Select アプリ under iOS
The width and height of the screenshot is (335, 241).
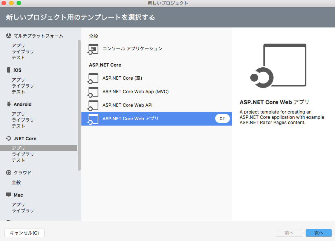point(18,80)
